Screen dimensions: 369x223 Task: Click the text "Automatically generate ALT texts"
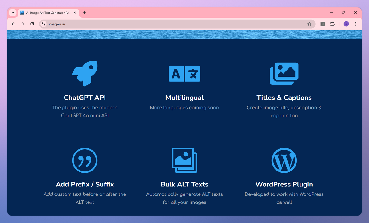(184, 194)
